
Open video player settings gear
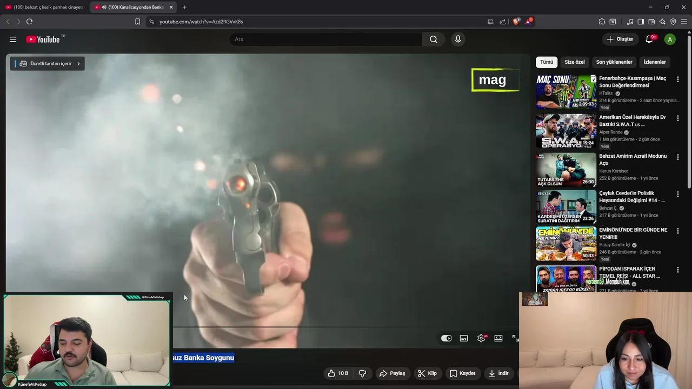point(481,338)
